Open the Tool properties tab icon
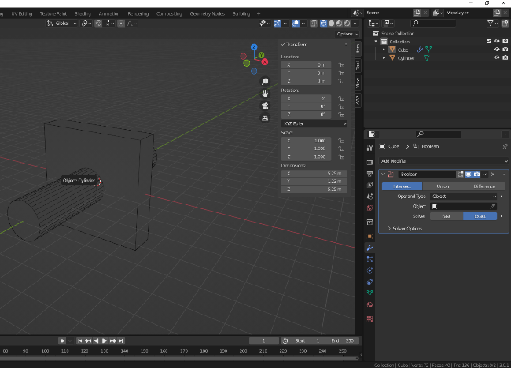The image size is (511, 368). pyautogui.click(x=369, y=149)
